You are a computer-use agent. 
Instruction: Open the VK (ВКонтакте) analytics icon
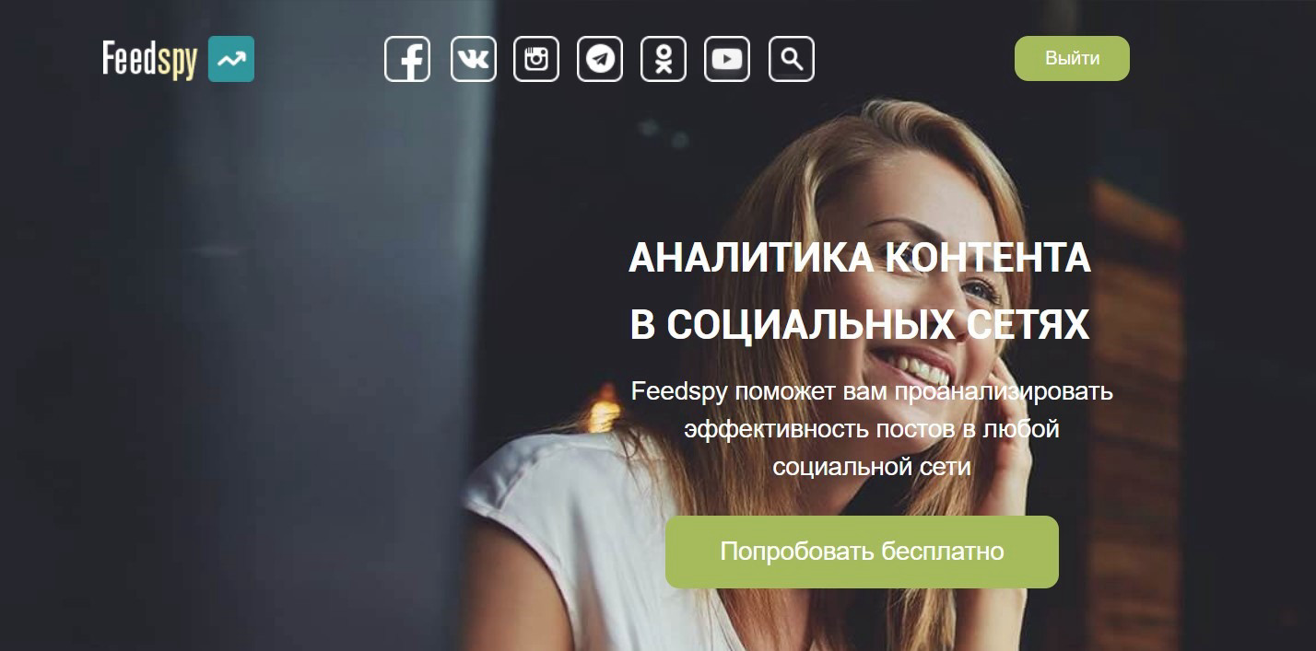click(x=473, y=59)
